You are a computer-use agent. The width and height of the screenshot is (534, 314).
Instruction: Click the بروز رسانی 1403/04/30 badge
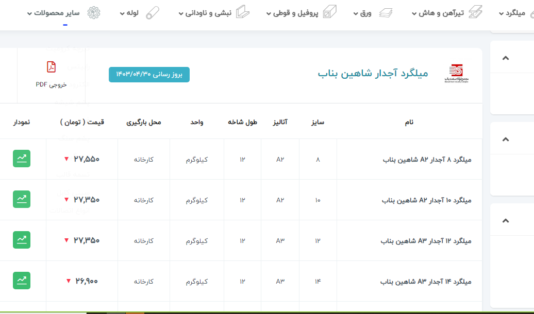tap(149, 75)
